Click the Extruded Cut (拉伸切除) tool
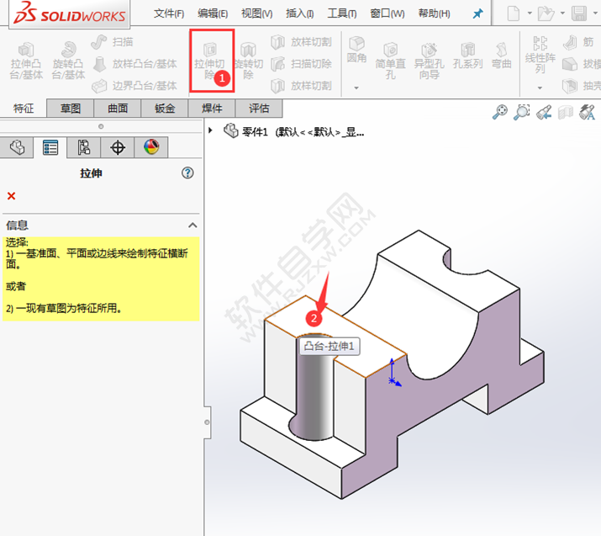Screen dimensions: 601x536 pyautogui.click(x=209, y=61)
